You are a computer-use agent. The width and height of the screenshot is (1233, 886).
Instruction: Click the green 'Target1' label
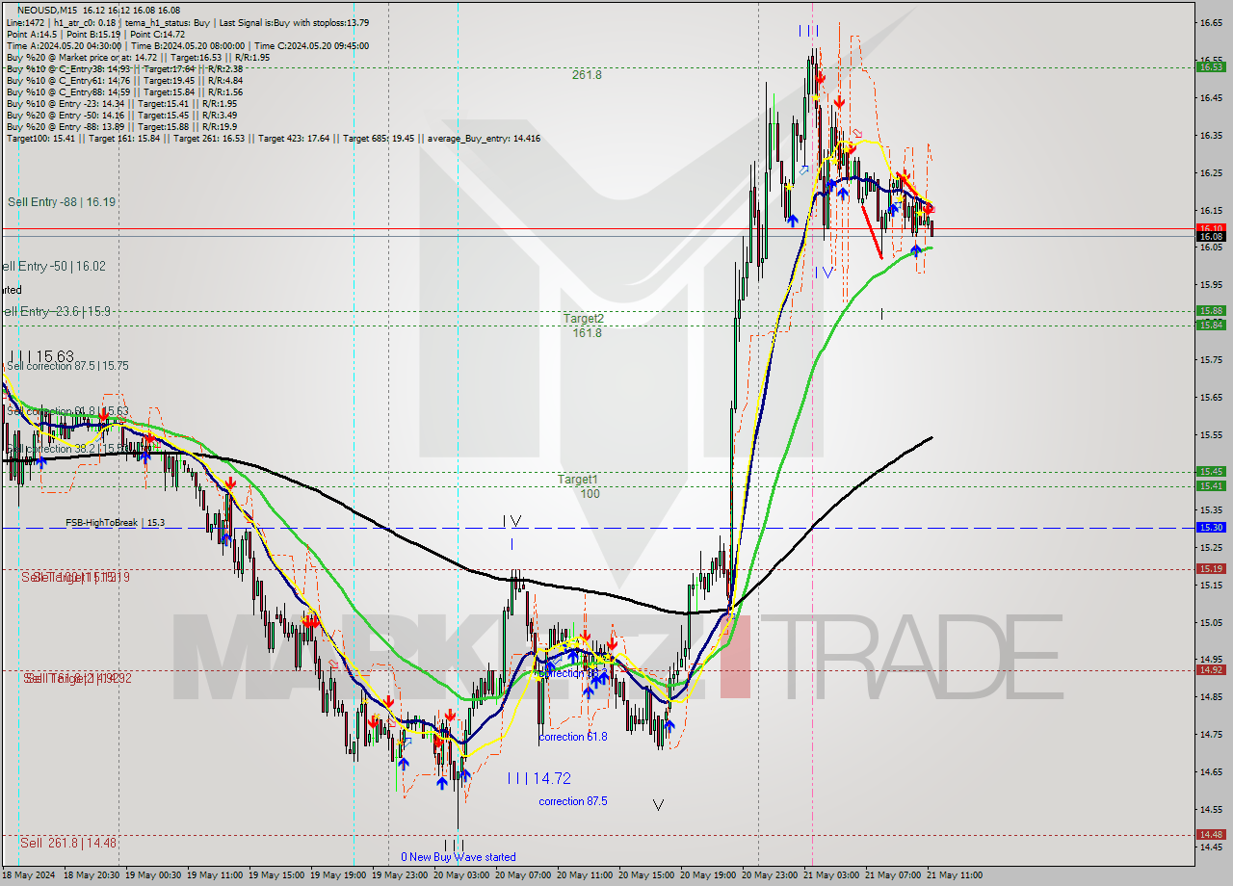coord(578,480)
